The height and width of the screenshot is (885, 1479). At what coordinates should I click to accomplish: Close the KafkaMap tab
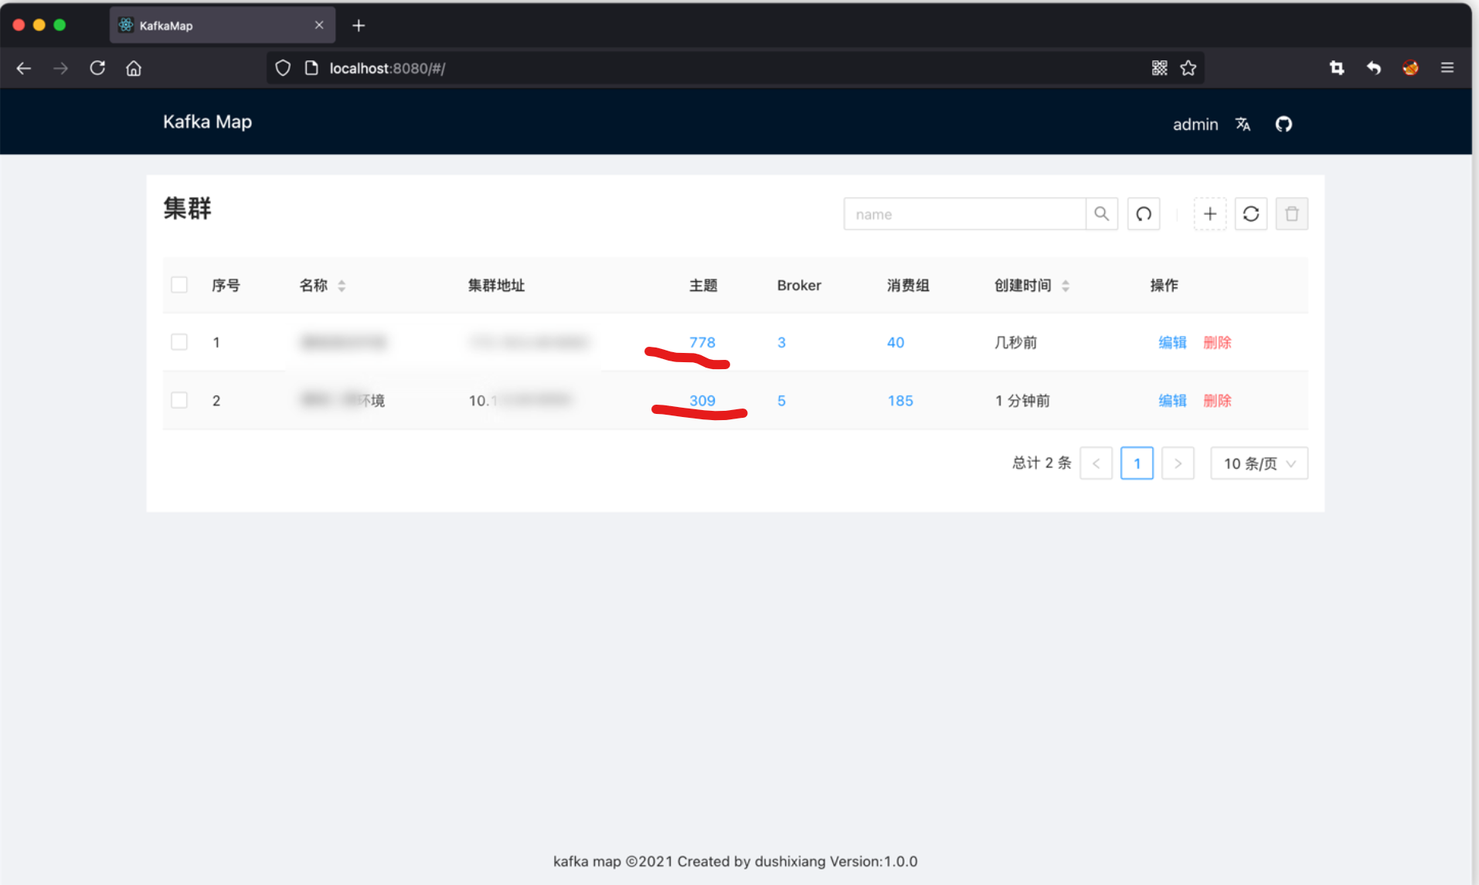(319, 25)
